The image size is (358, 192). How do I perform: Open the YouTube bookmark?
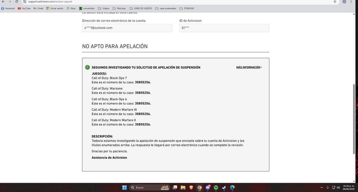pos(24,8)
